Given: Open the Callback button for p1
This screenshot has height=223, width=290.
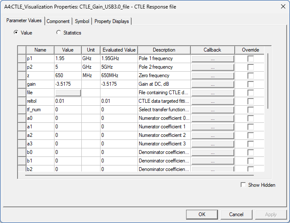Looking at the screenshot, I should pyautogui.click(x=212, y=59).
